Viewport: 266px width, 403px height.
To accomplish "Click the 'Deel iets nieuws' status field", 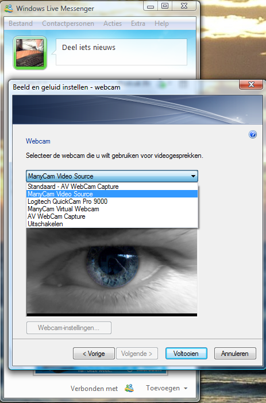I will 121,52.
